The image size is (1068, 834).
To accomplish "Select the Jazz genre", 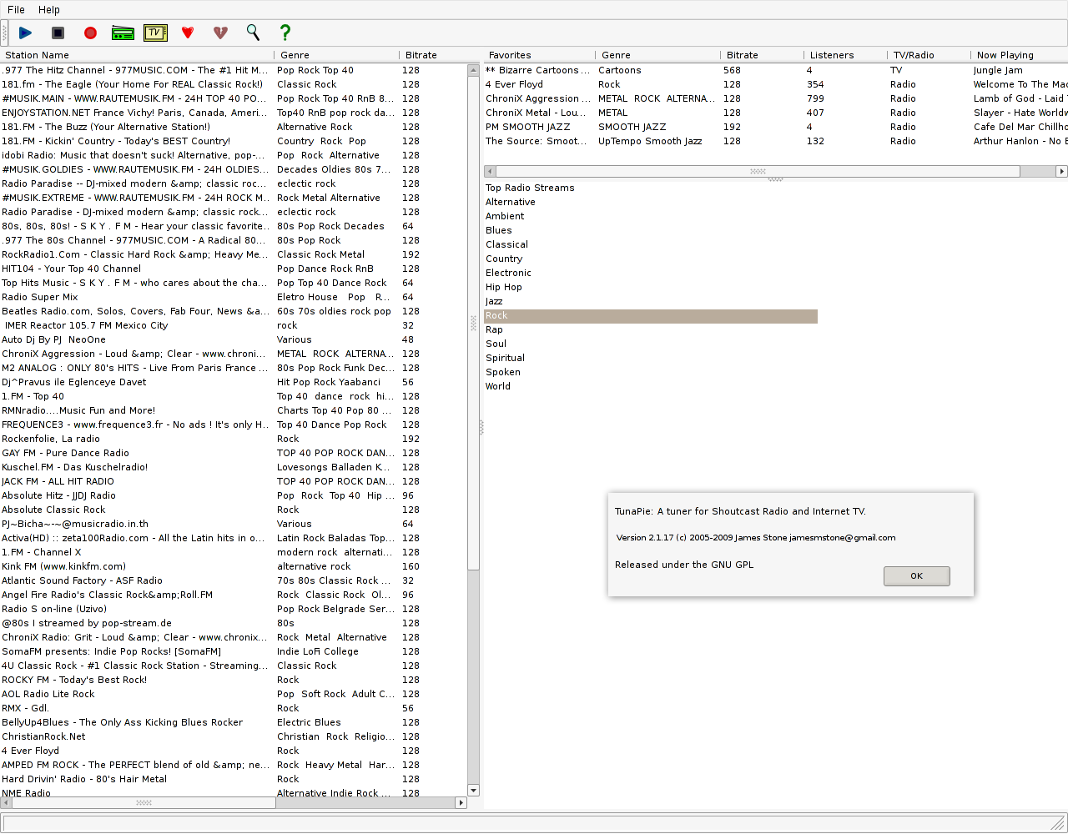I will (651, 301).
